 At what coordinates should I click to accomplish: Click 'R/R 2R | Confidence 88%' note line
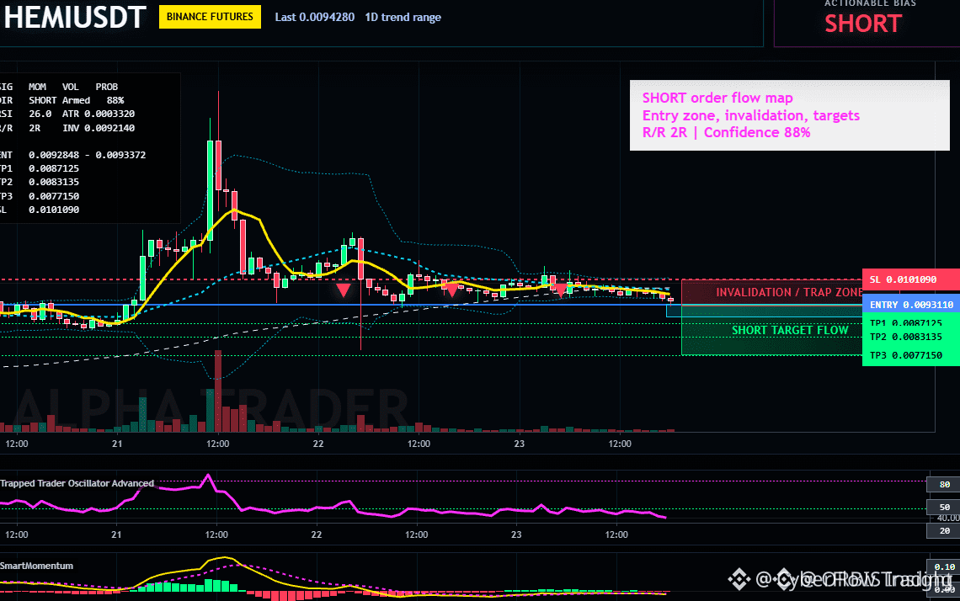click(726, 132)
